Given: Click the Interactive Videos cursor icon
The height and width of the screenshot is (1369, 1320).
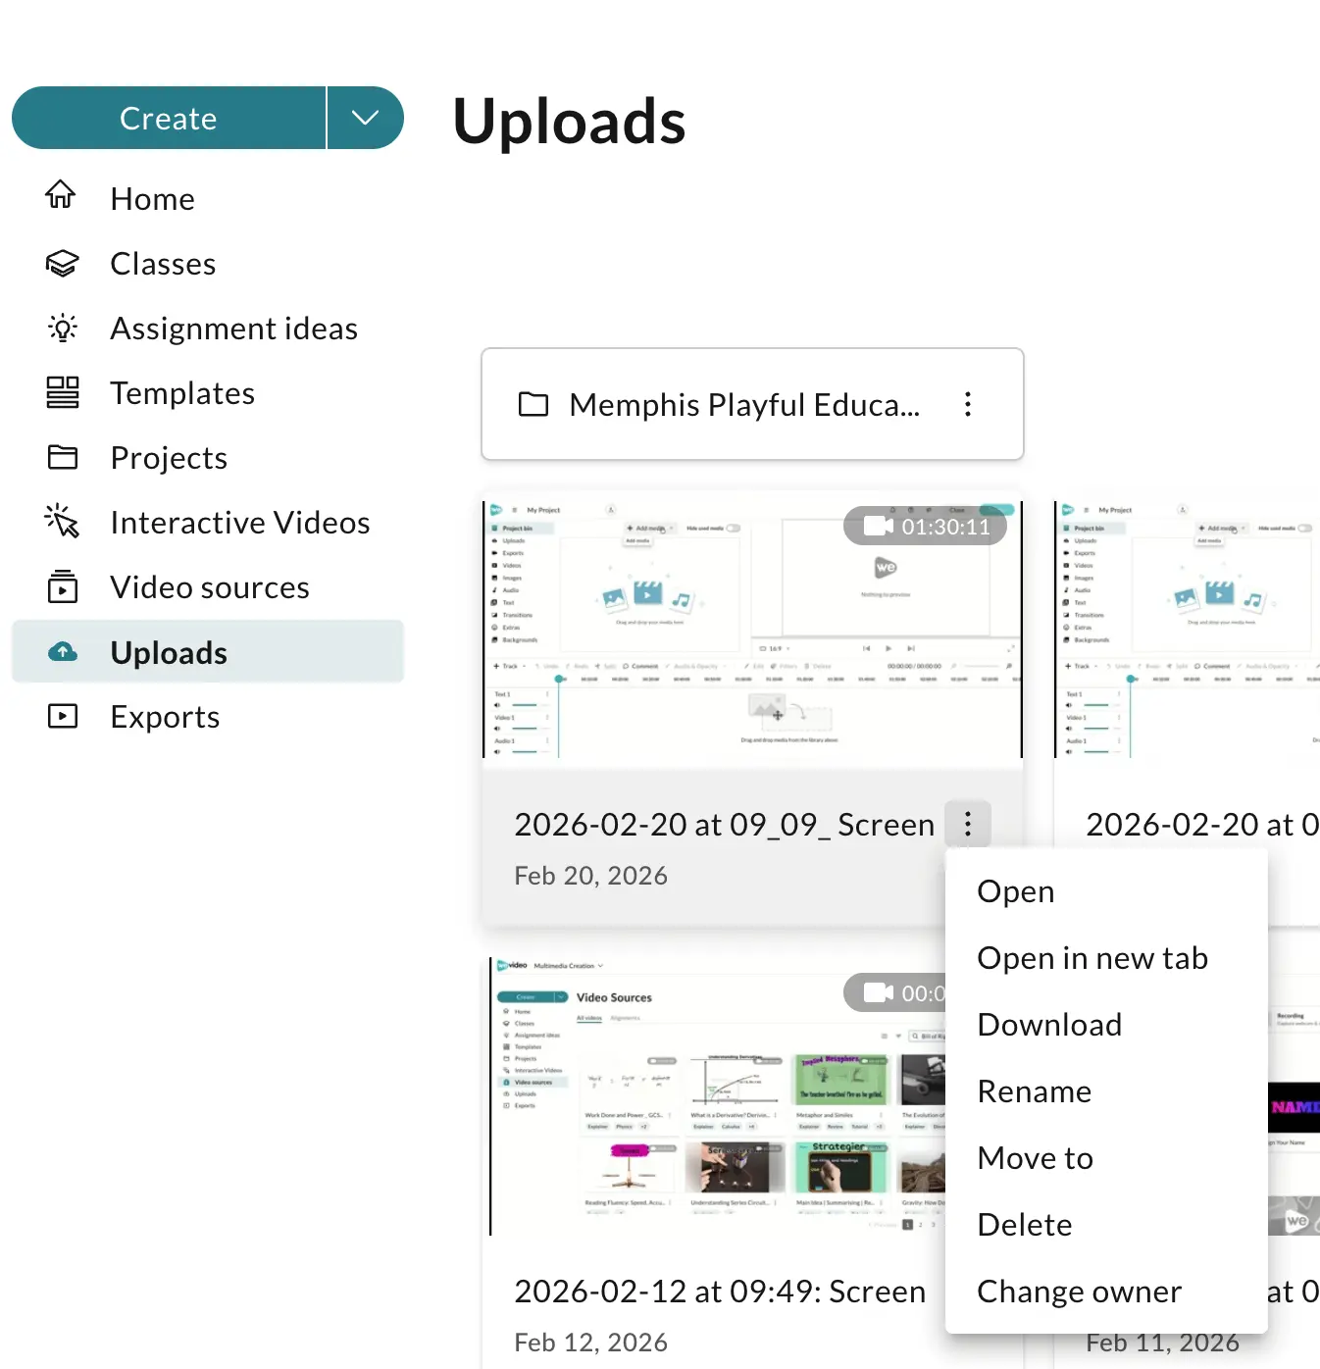Looking at the screenshot, I should click(x=62, y=522).
